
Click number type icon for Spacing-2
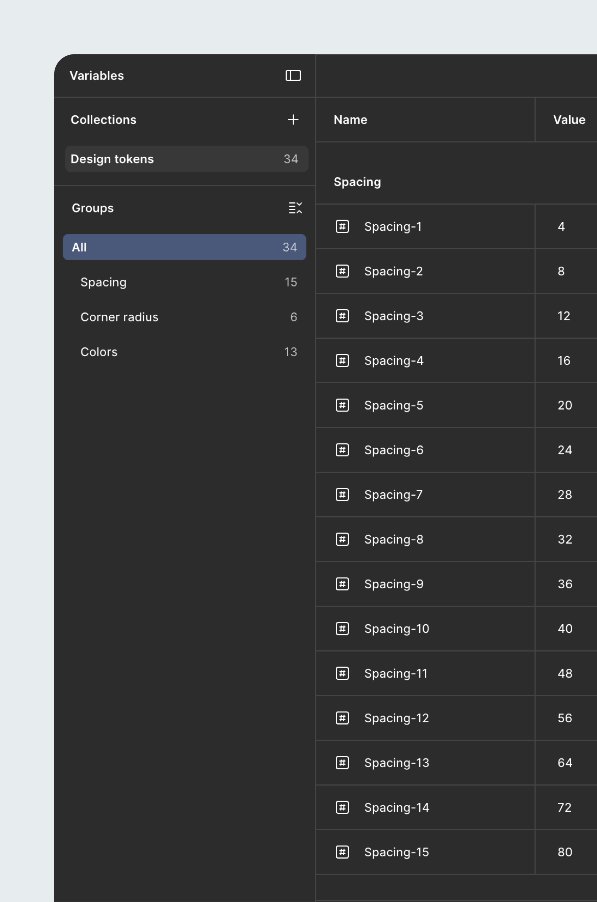[x=342, y=271]
